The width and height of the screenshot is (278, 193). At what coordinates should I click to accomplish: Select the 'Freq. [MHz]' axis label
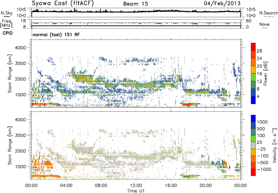coord(6,24)
